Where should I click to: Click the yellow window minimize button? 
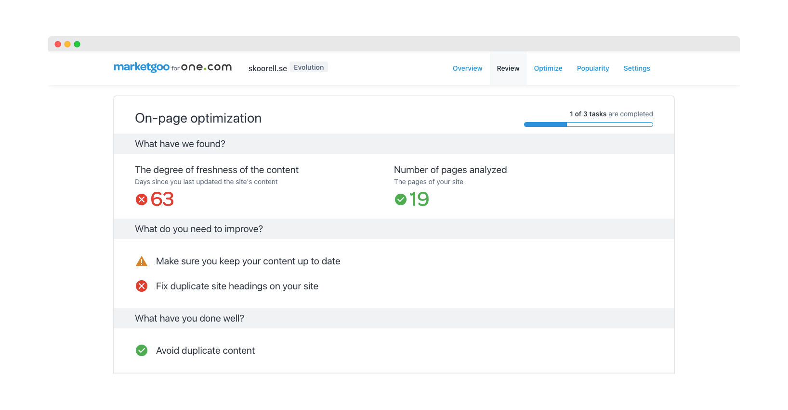[x=67, y=44]
